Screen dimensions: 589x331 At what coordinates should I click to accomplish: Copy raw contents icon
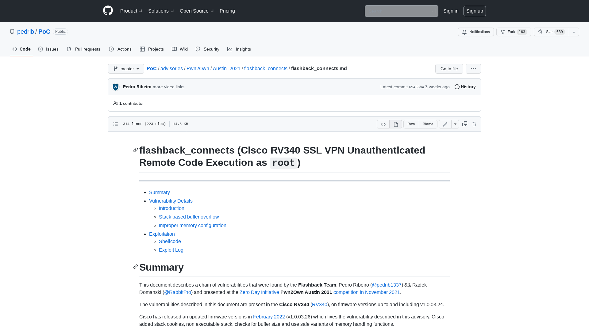465,124
